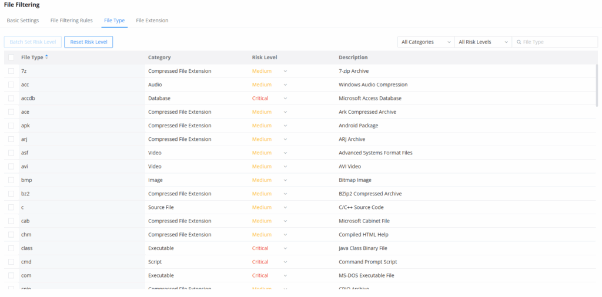This screenshot has width=602, height=297.
Task: Click the 'Script' category cell
Action: (x=155, y=262)
